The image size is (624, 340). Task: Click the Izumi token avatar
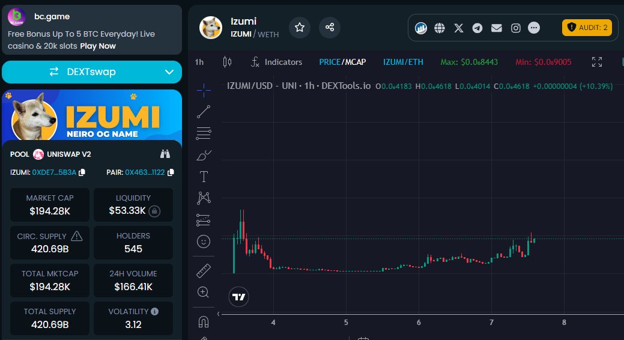(211, 28)
